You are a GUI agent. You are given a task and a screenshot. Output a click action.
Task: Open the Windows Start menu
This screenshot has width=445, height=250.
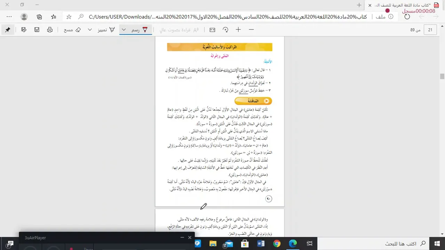437,243
